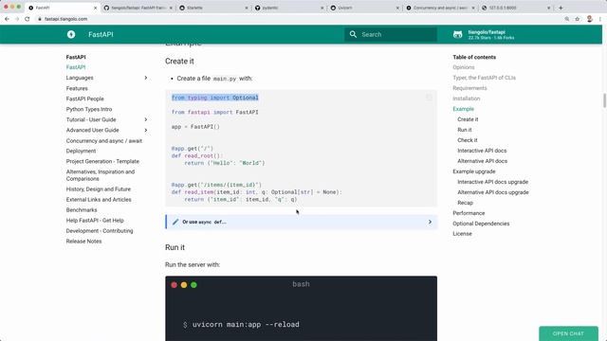
Task: Bookmark page with the star icon
Action: (578, 19)
